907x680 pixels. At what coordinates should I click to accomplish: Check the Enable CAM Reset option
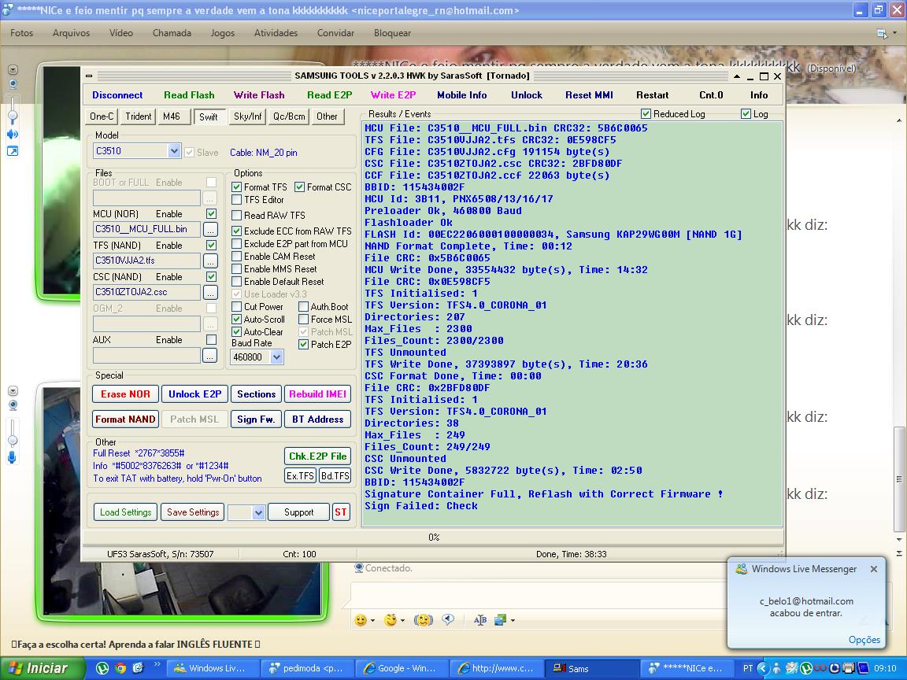point(236,256)
